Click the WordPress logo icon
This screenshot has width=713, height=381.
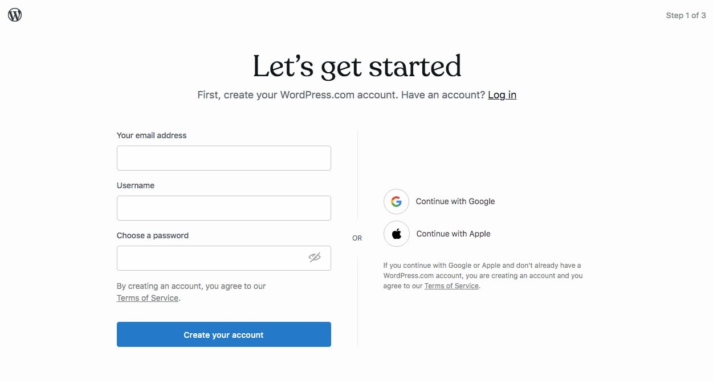tap(15, 15)
